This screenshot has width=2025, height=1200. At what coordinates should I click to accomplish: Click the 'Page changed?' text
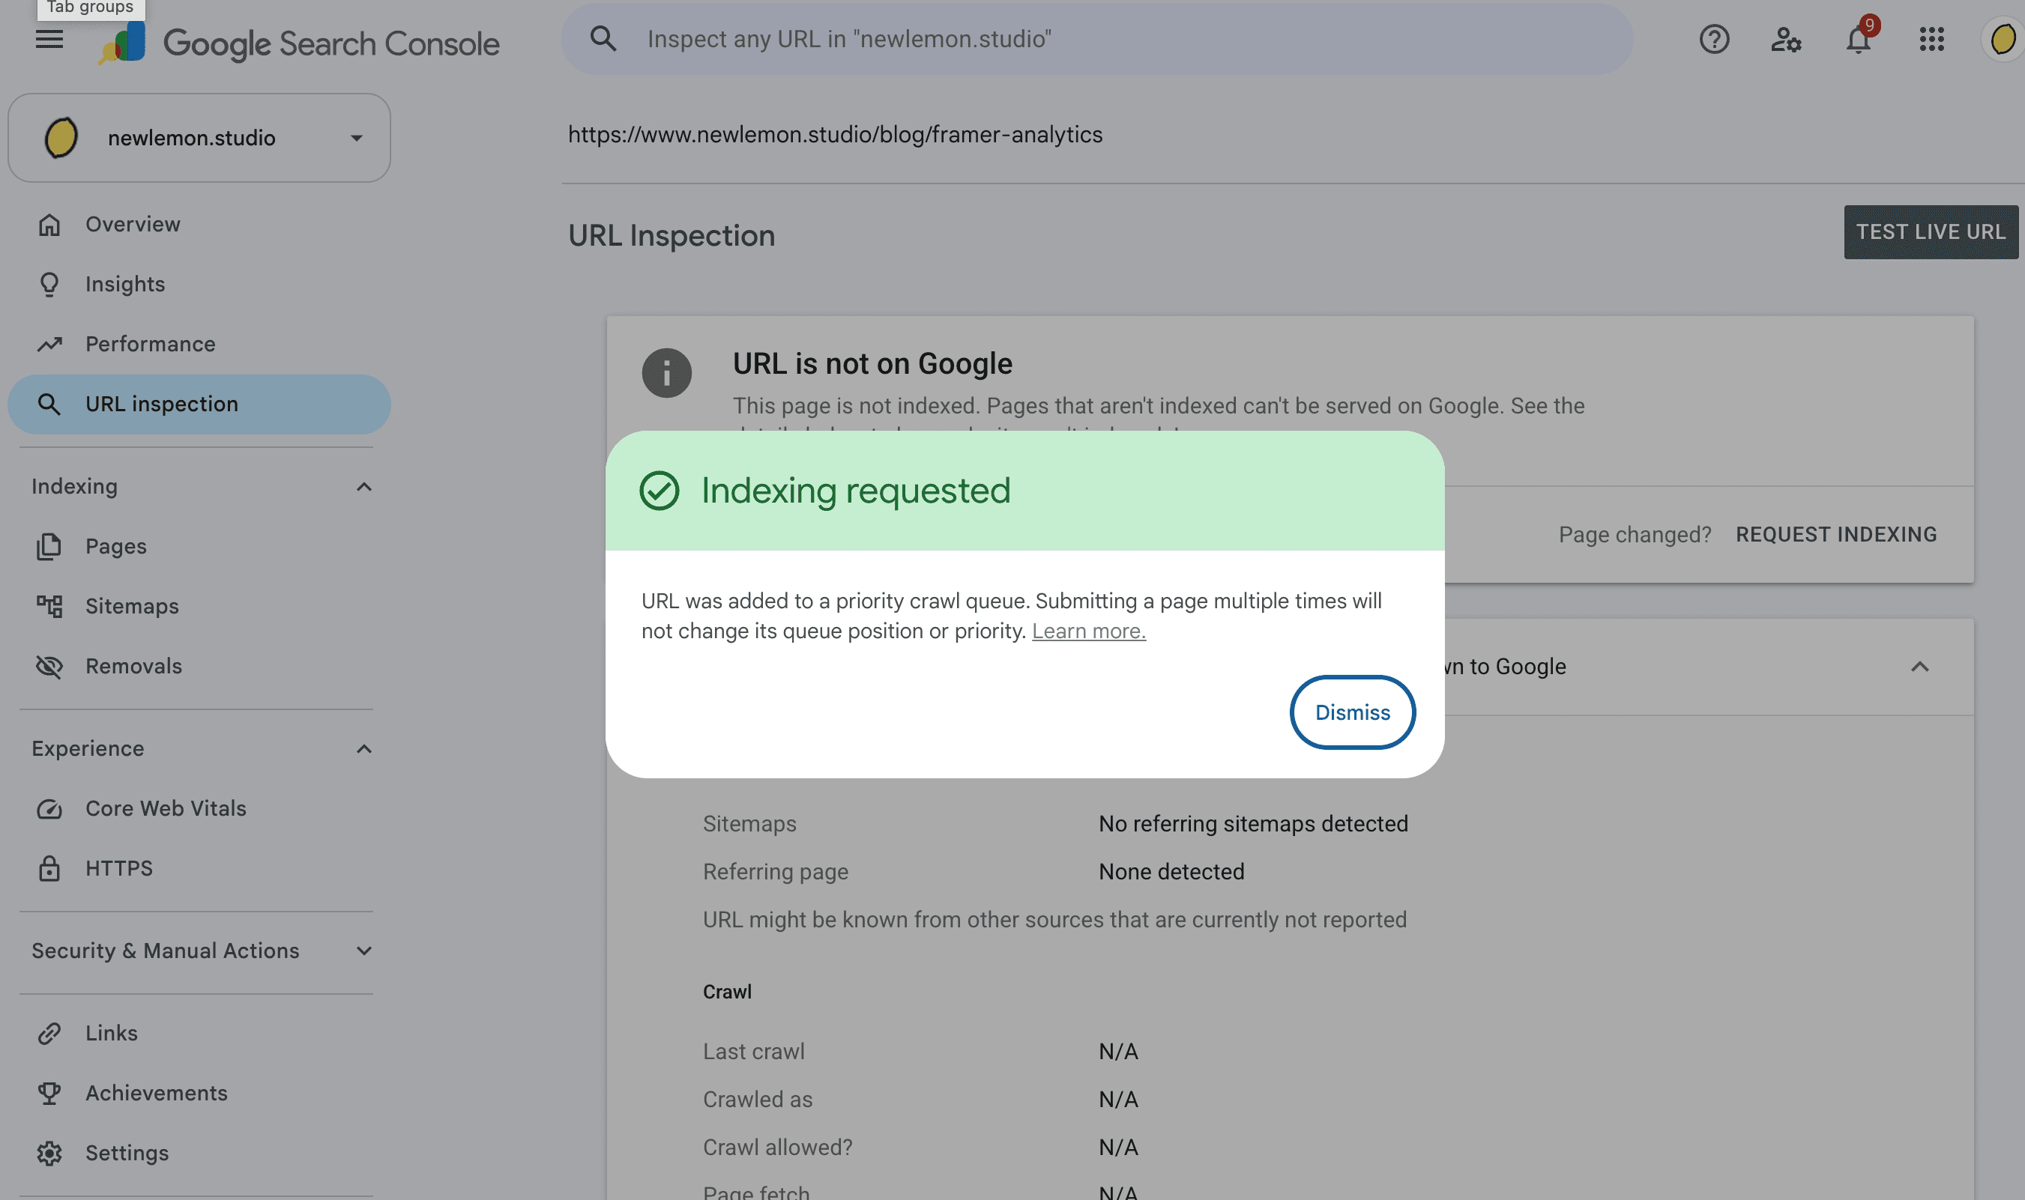1635,535
